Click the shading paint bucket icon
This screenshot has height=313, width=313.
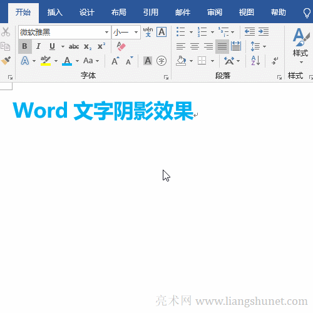[x=181, y=61]
